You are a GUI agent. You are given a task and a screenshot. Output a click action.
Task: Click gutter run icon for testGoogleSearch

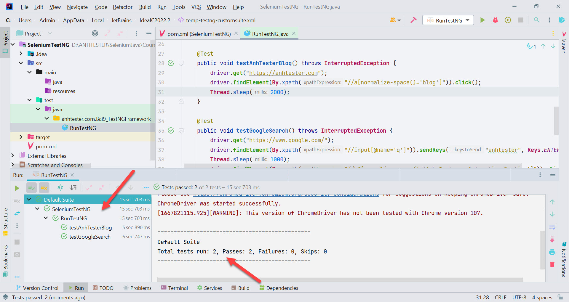[171, 130]
